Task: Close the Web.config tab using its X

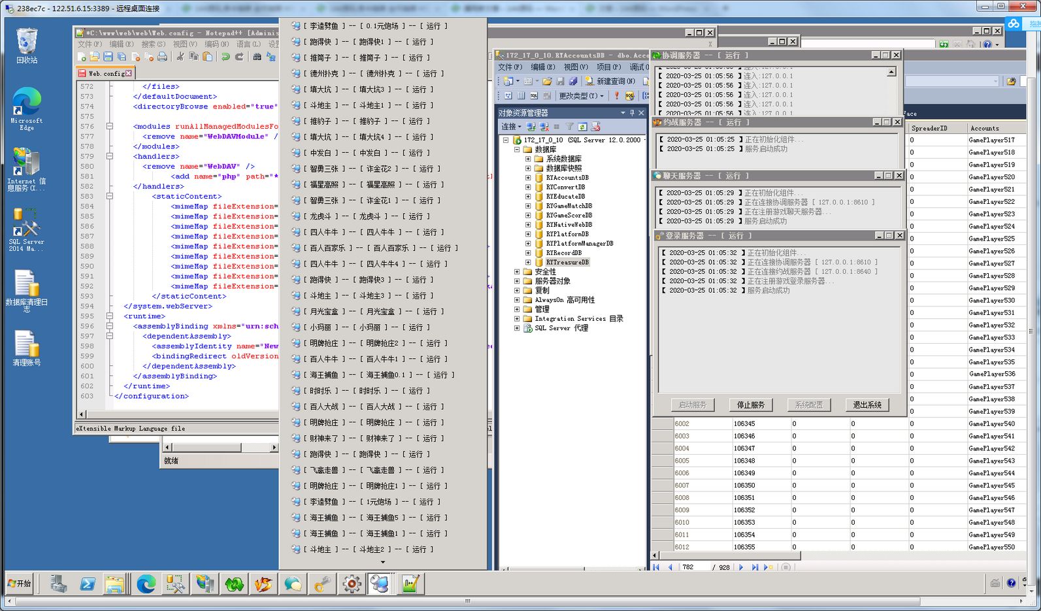Action: tap(129, 73)
